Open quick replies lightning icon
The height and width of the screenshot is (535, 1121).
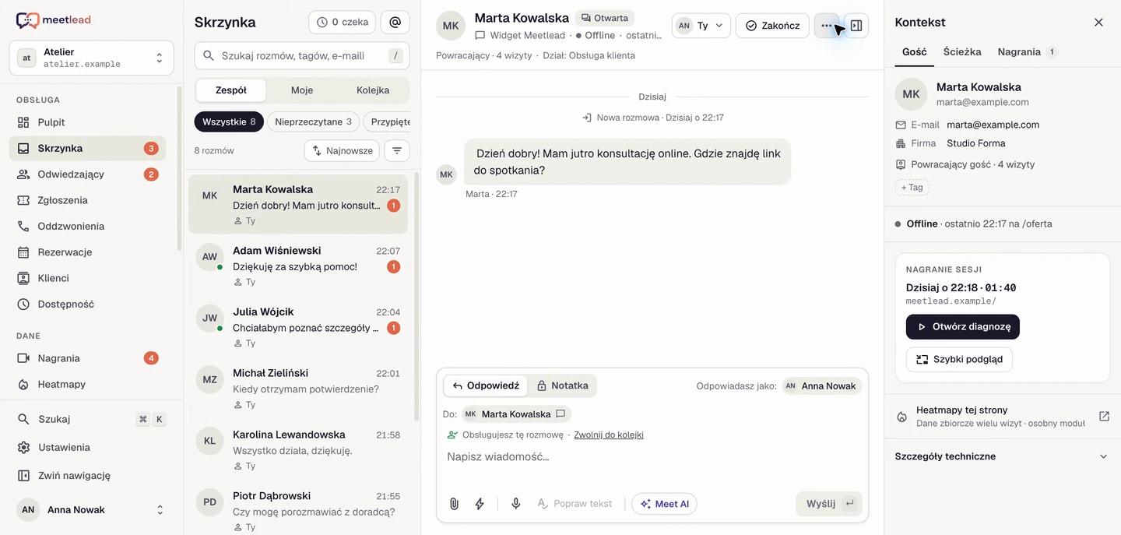coord(480,504)
